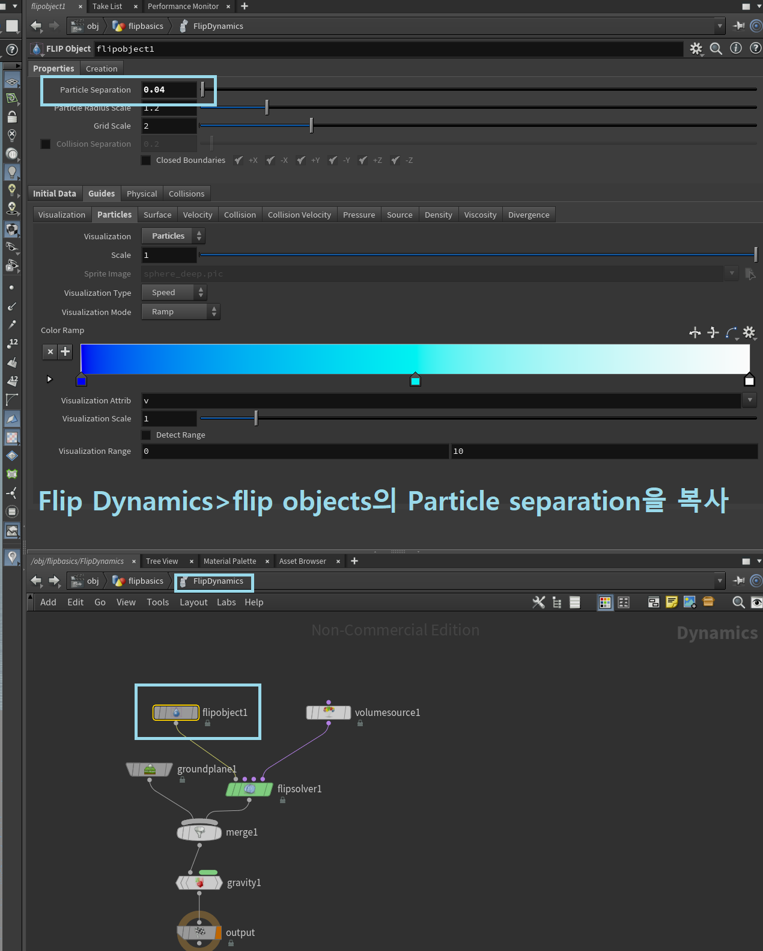This screenshot has width=763, height=951.
Task: Enable the Detect Range checkbox
Action: pos(146,435)
